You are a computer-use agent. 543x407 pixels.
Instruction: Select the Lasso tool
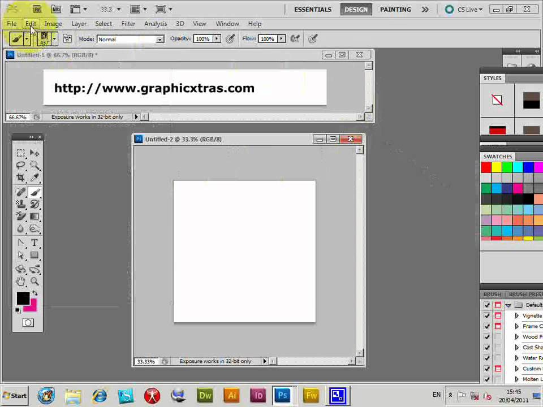click(x=20, y=165)
